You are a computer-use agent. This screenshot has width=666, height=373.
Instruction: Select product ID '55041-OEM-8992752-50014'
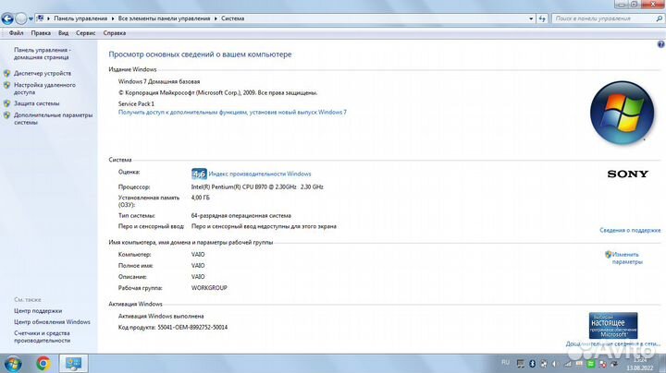(192, 327)
